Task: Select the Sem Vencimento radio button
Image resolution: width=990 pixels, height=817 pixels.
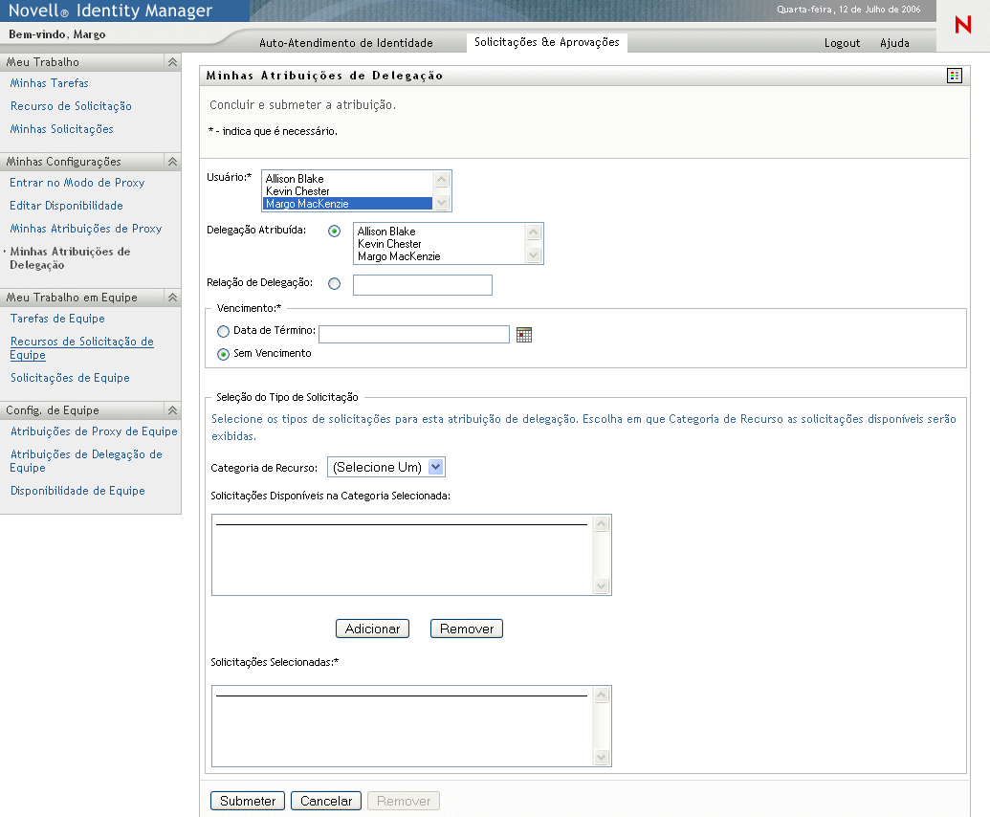Action: [x=224, y=354]
